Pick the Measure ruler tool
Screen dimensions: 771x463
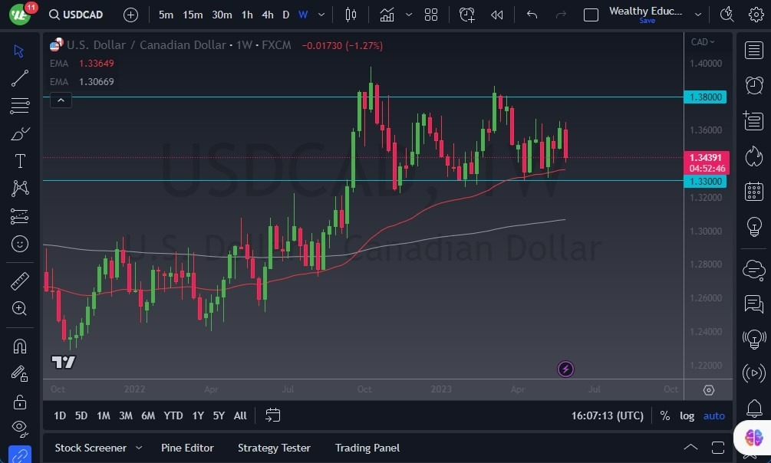pos(19,281)
